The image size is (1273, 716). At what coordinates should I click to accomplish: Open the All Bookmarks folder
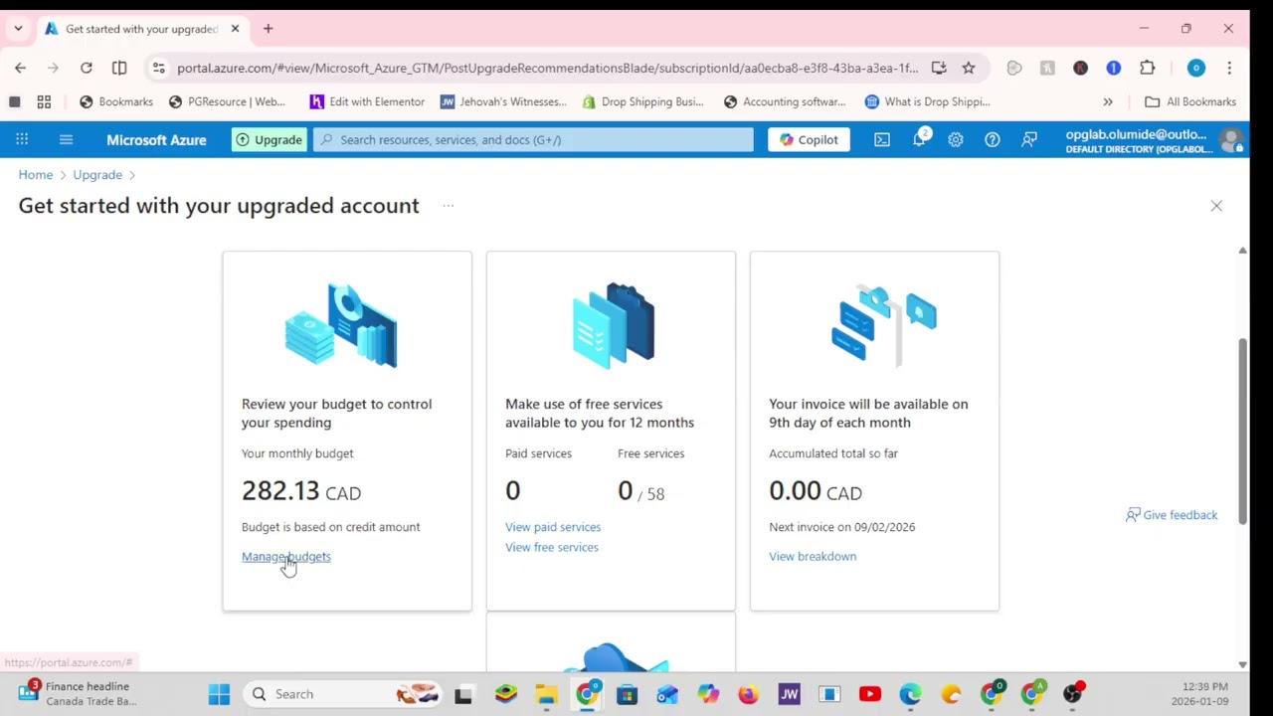click(1190, 101)
